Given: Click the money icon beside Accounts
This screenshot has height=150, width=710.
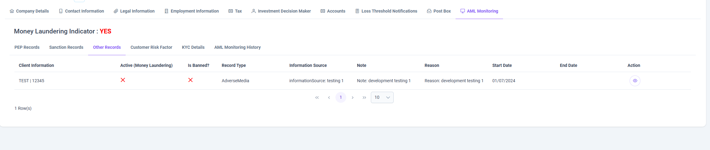Looking at the screenshot, I should point(323,11).
